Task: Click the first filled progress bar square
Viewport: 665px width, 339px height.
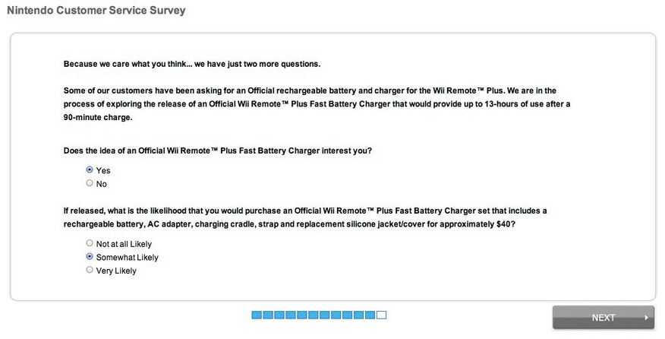Action: tap(257, 315)
